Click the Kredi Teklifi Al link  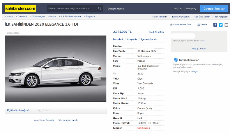tap(157, 32)
